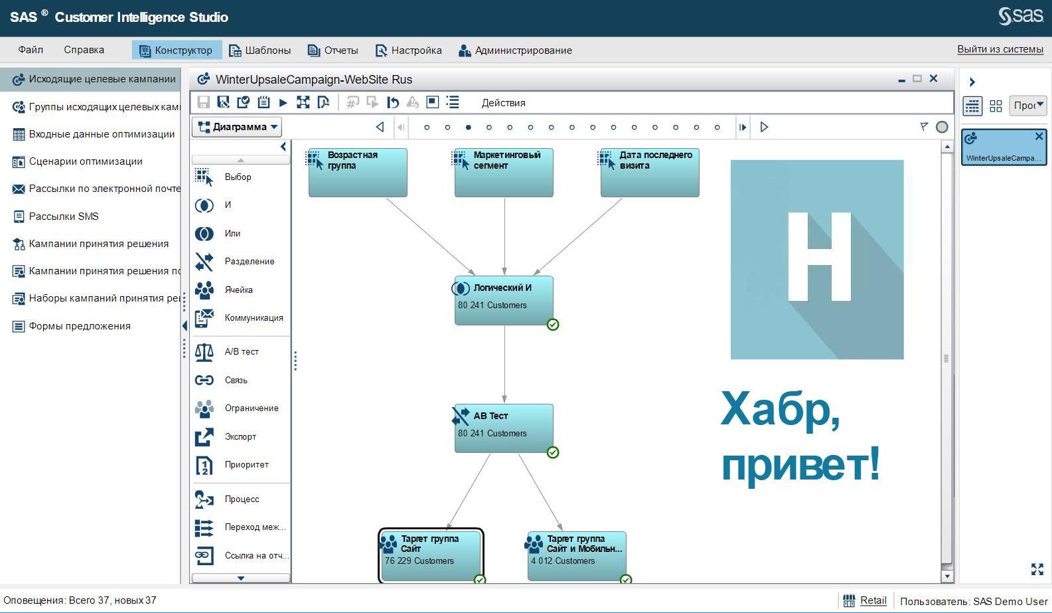The width and height of the screenshot is (1052, 613).
Task: Expand the right side panel chevron
Action: point(972,82)
